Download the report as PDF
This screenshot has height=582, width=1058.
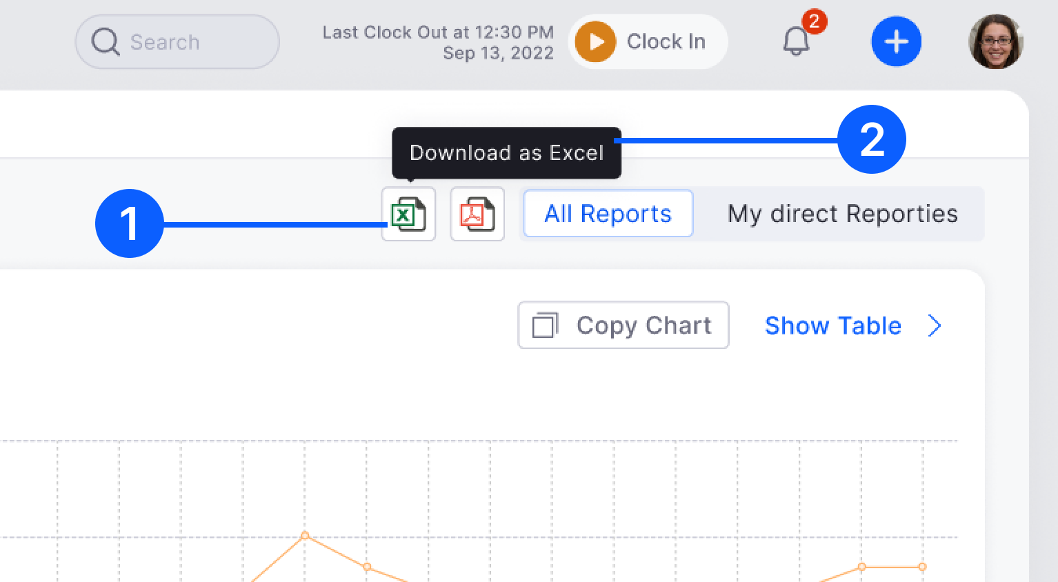[x=477, y=214]
